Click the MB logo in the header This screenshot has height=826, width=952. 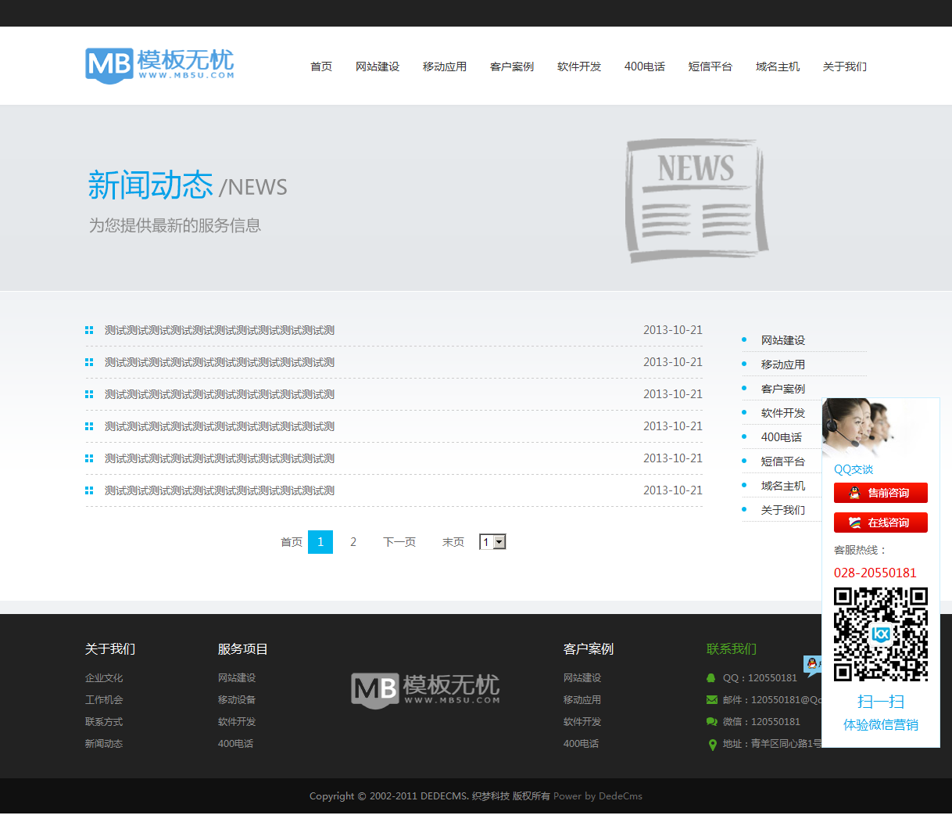click(x=159, y=65)
